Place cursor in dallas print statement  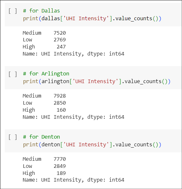[92, 19]
